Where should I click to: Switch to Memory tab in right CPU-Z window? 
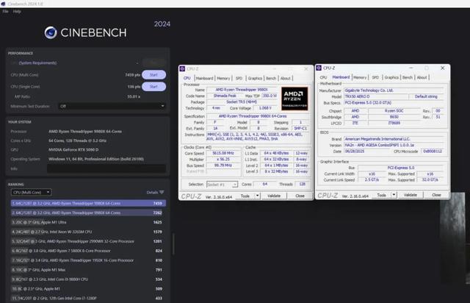pyautogui.click(x=360, y=77)
